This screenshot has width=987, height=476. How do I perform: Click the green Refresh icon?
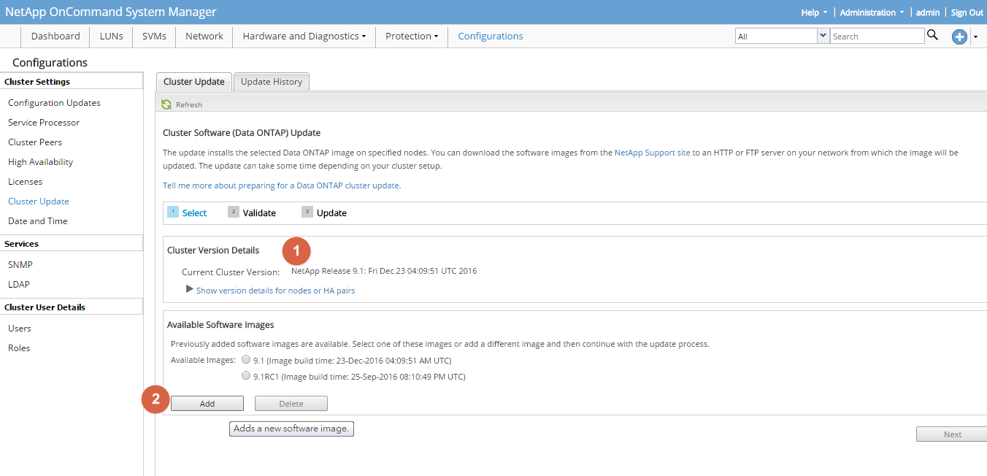(166, 104)
